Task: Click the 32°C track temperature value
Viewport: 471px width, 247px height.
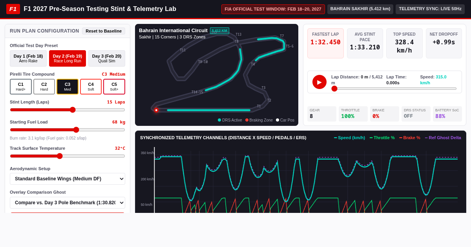Action: pyautogui.click(x=120, y=148)
